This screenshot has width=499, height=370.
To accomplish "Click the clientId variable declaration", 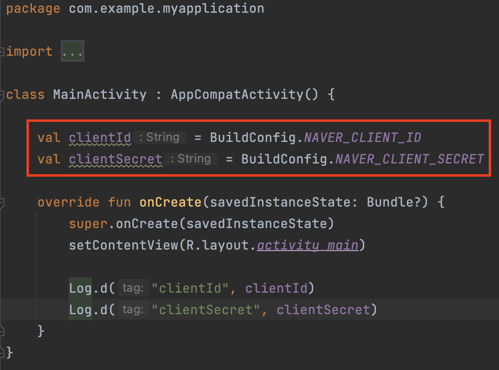I will [100, 138].
